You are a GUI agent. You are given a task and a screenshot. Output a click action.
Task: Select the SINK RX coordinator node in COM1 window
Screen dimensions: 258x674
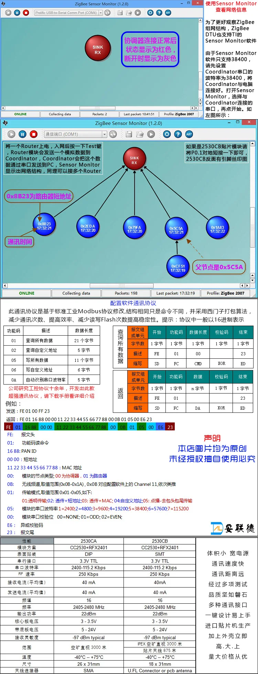pos(135,159)
